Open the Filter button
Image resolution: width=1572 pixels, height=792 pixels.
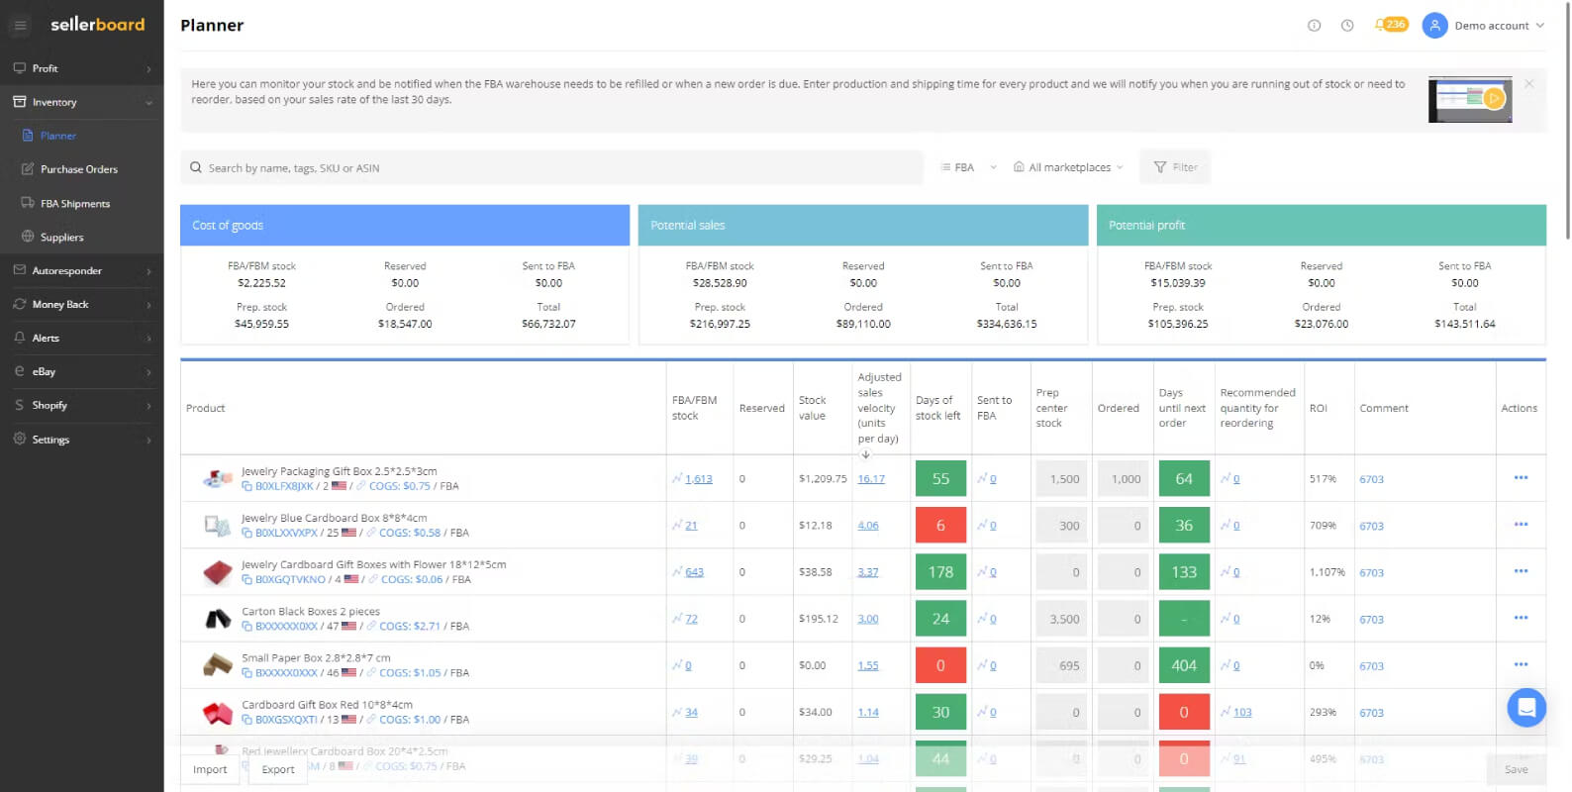1175,167
